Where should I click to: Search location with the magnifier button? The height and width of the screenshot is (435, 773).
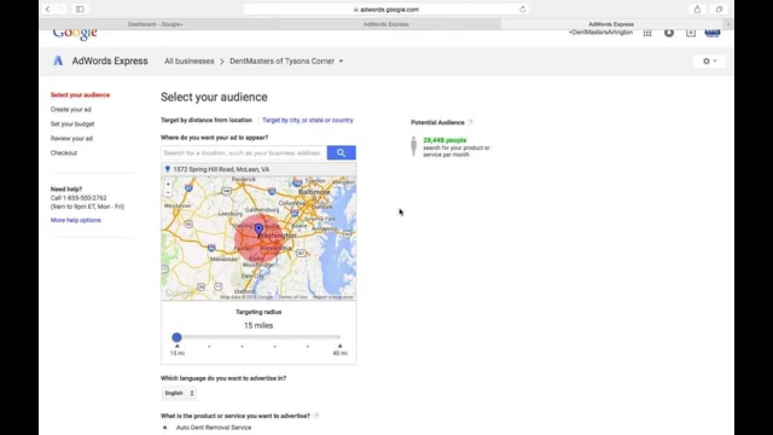point(341,153)
